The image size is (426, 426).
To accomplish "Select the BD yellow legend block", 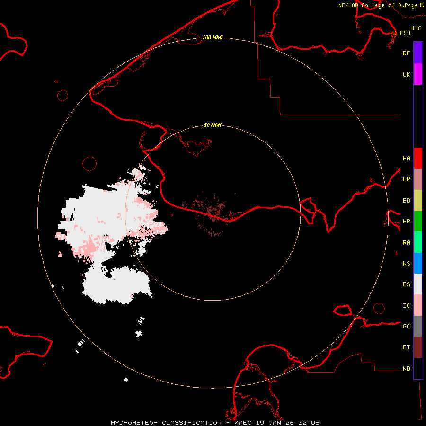I will point(418,200).
